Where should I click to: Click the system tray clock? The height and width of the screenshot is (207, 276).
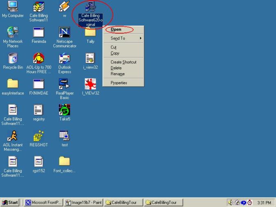click(x=264, y=202)
